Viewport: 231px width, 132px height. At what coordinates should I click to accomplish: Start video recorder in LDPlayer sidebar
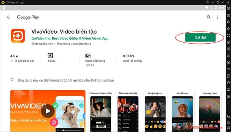coord(229,69)
